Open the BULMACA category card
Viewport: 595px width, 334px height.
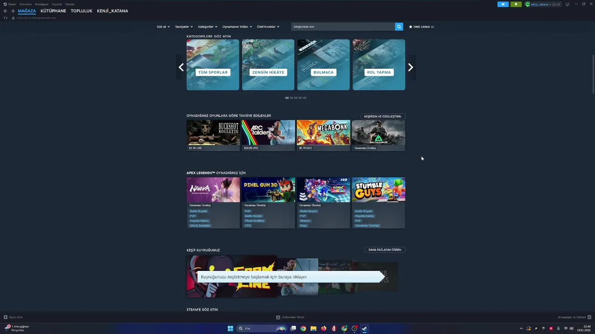tap(324, 64)
